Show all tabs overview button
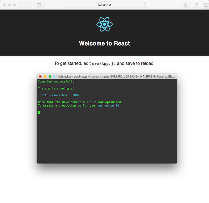The height and width of the screenshot is (203, 209). click(196, 5)
